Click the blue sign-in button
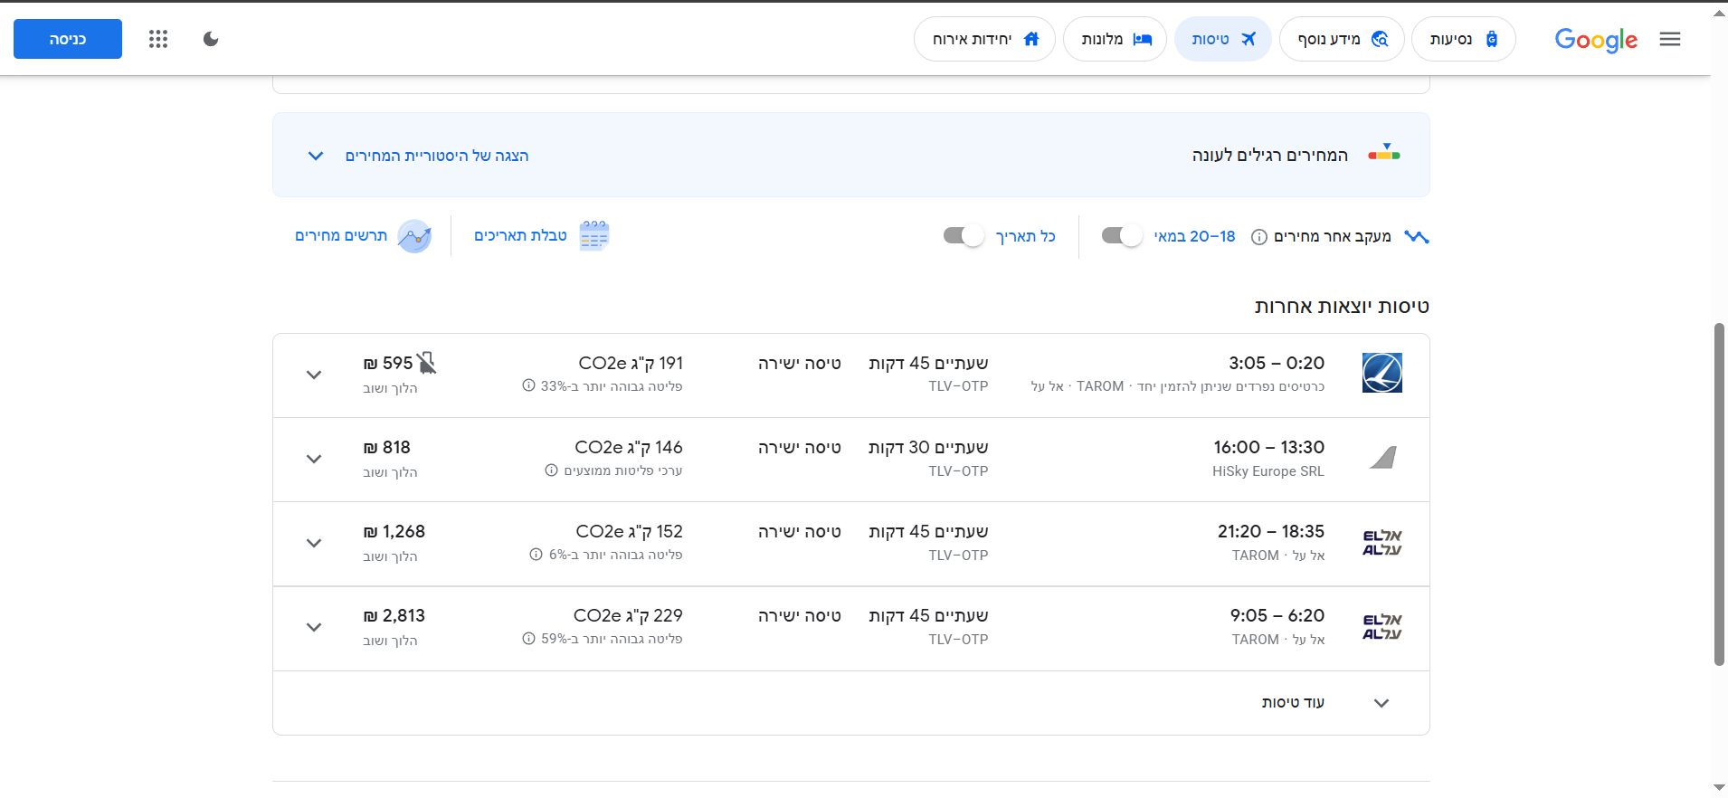 pos(68,39)
